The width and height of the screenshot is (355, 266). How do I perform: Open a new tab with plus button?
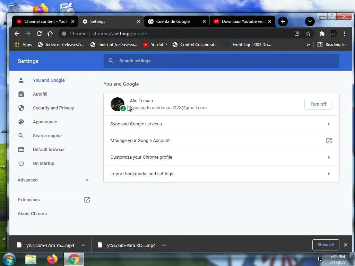283,21
